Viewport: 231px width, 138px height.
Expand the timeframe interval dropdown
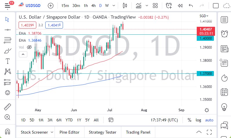coord(114,6)
